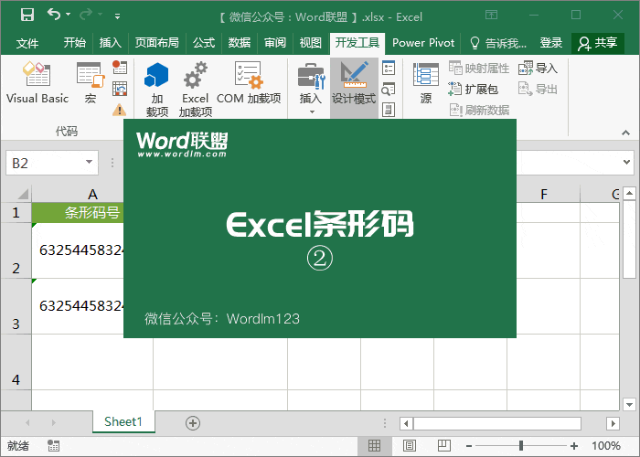
Task: Select column A header
Action: pos(92,194)
